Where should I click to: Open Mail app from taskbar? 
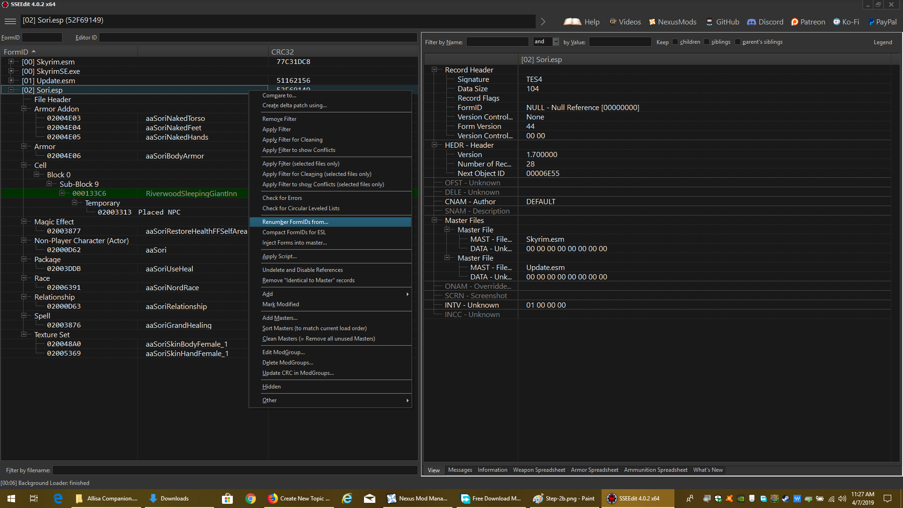coord(370,499)
